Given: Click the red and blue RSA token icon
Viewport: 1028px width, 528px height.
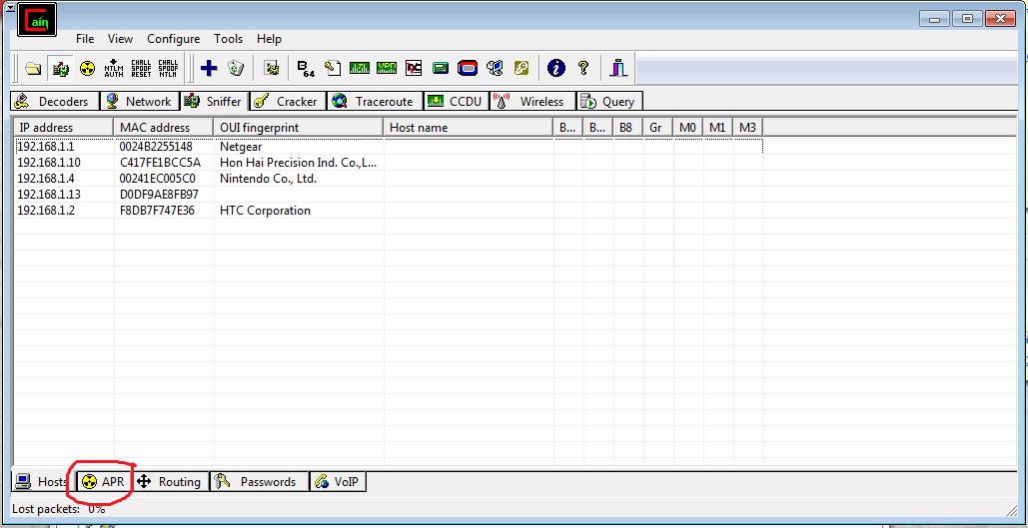Looking at the screenshot, I should pos(468,68).
